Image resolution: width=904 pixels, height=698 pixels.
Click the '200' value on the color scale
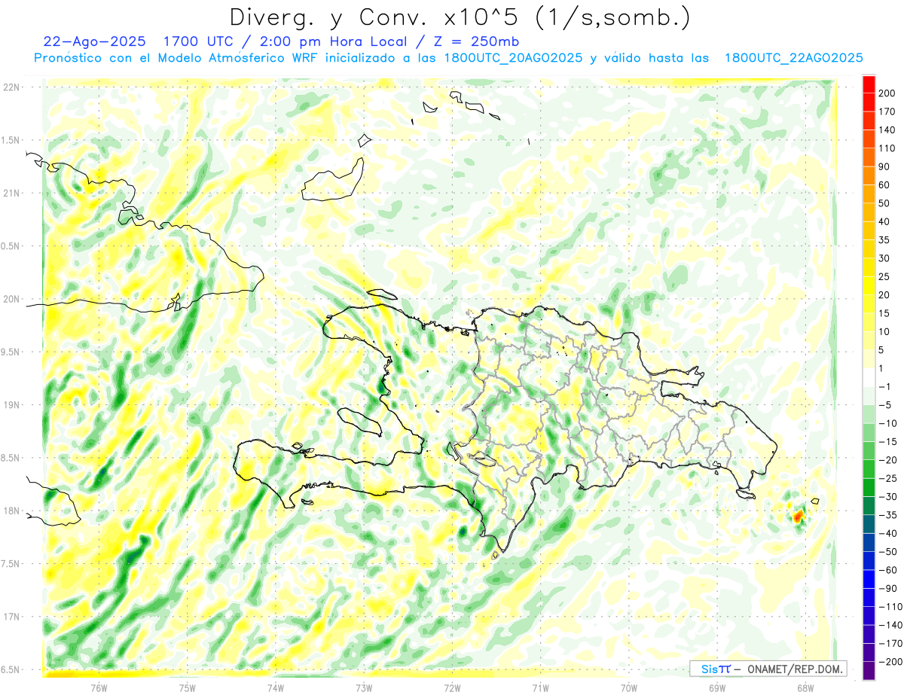pyautogui.click(x=887, y=93)
